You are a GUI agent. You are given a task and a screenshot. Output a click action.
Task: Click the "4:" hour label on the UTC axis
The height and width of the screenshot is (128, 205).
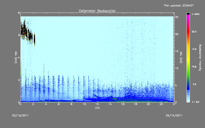(x=46, y=104)
